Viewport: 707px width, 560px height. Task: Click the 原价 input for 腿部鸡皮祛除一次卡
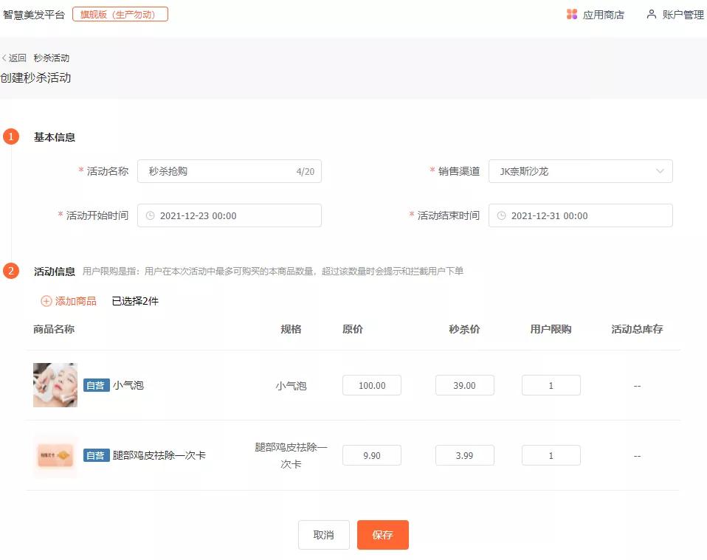371,455
